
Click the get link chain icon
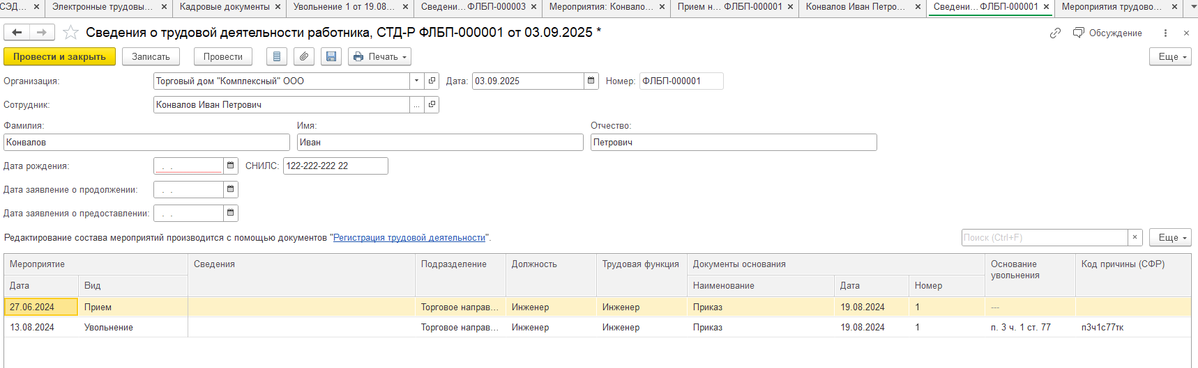coord(1055,33)
